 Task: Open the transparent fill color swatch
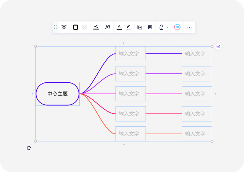click(x=85, y=27)
